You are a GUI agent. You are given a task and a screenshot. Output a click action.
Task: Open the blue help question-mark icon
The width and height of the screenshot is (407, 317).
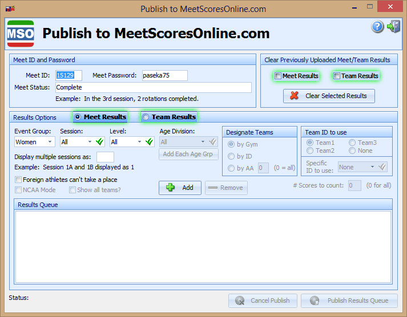377,26
